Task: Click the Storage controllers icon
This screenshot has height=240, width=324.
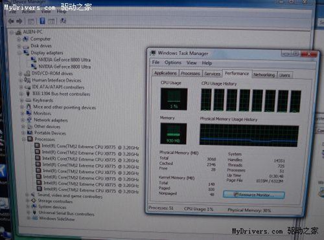Action: click(34, 201)
